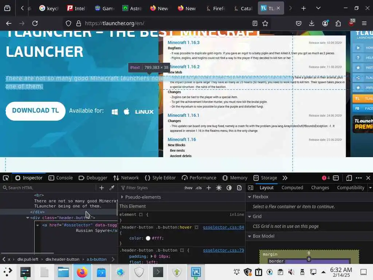373x280 pixels.
Task: Switch to the Console tab
Action: coord(61,178)
